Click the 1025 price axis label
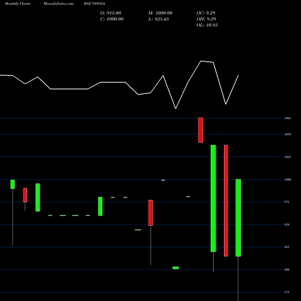Screen dimensions: 301x301 (288, 157)
